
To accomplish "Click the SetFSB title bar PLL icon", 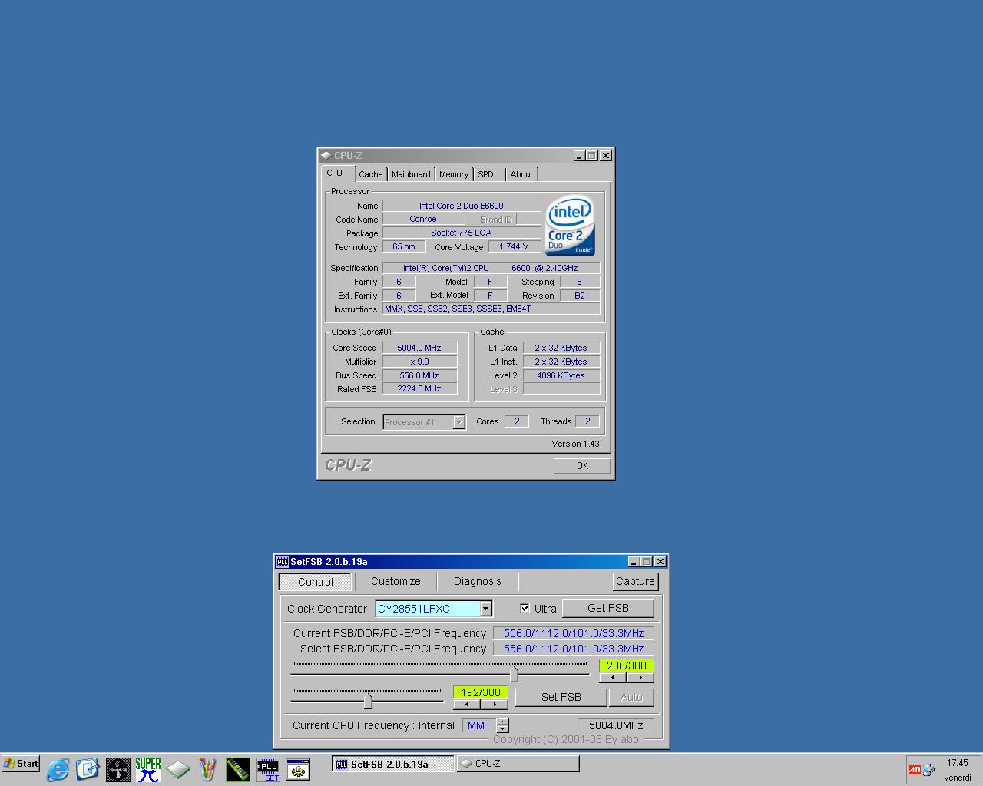I will pos(282,562).
